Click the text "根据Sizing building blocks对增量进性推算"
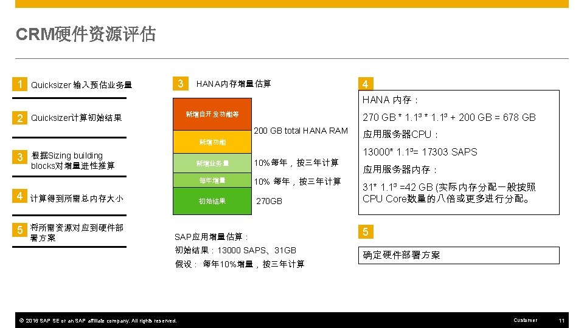Image resolution: width=584 pixels, height=328 pixels. pyautogui.click(x=72, y=160)
